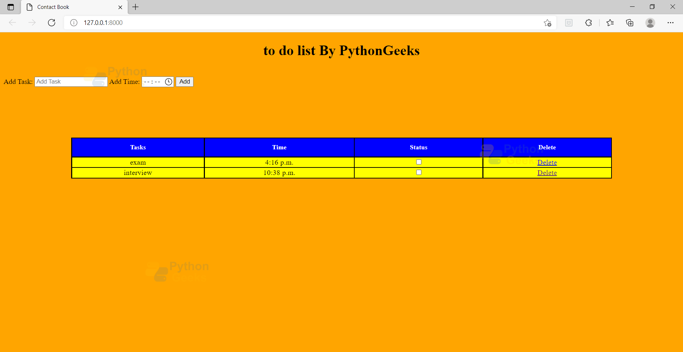Open a new browser tab
The height and width of the screenshot is (352, 683).
coord(135,7)
